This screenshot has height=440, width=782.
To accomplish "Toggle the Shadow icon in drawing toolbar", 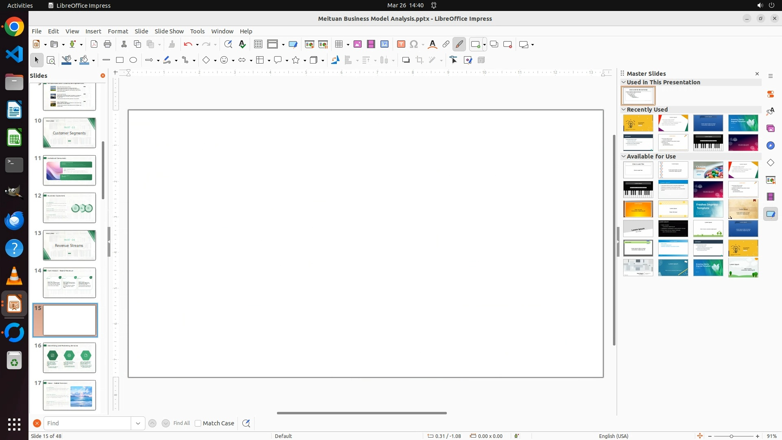I will click(x=406, y=60).
